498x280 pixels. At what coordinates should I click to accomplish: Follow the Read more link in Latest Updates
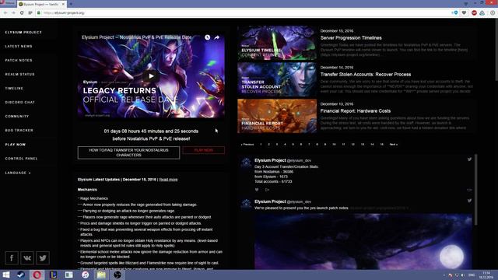click(168, 180)
